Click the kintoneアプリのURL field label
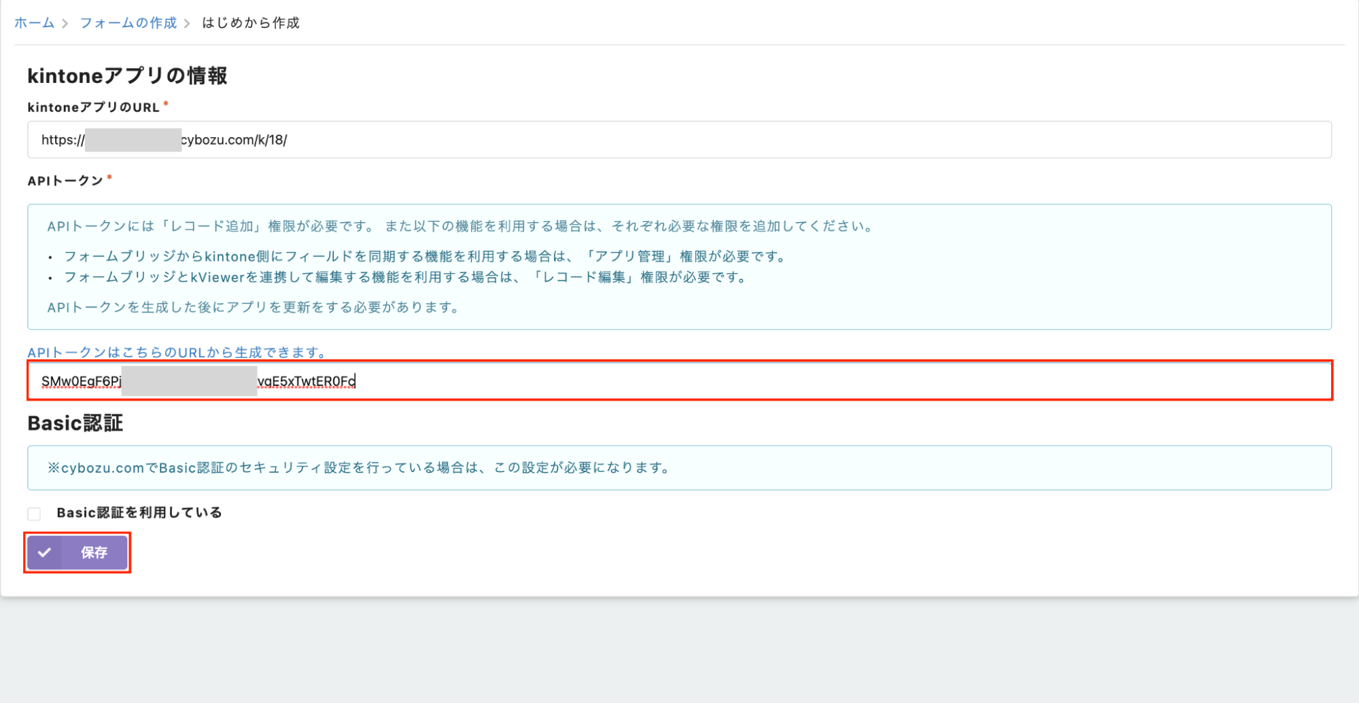The height and width of the screenshot is (703, 1359). pyautogui.click(x=93, y=107)
